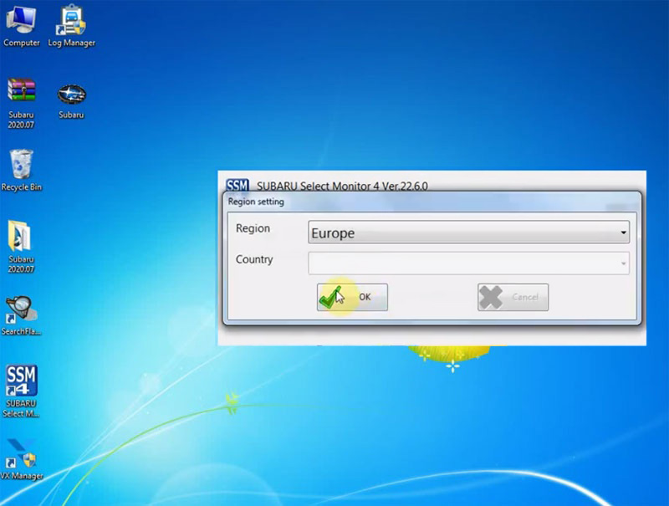Viewport: 669px width, 506px height.
Task: Click the VX Manager desktop shortcut
Action: pos(22,459)
